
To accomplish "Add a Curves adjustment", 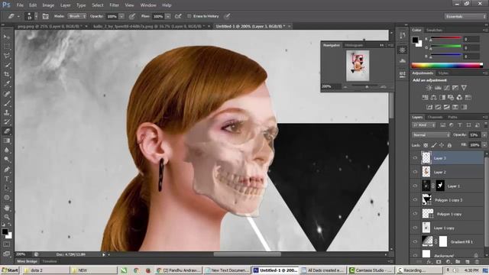I will pos(446,88).
